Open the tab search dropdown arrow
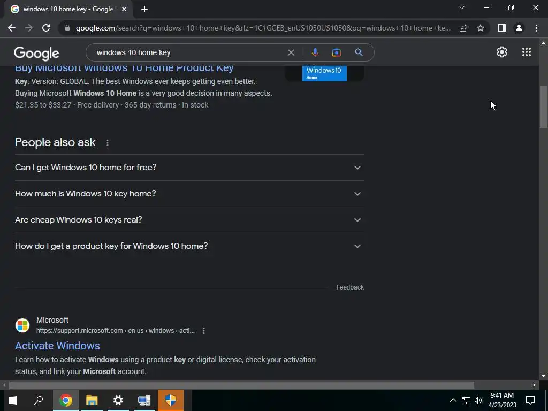Screen dimensions: 548x411 coord(462,7)
